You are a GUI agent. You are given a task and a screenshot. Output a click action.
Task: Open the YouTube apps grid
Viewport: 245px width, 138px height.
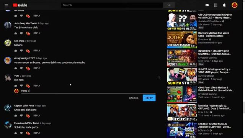(216, 5)
